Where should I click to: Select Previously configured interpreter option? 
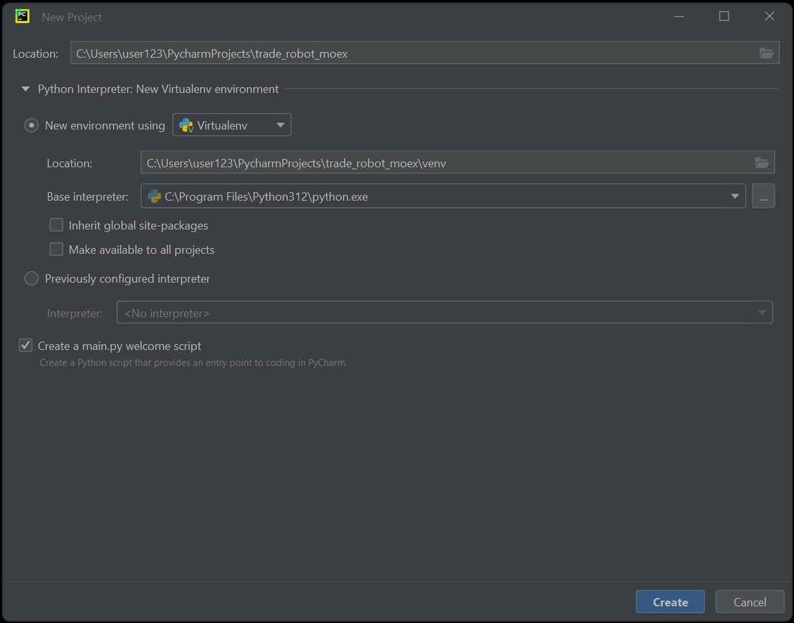pos(31,278)
